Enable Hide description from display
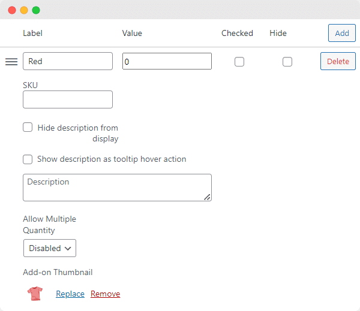This screenshot has width=360, height=311. coord(28,127)
